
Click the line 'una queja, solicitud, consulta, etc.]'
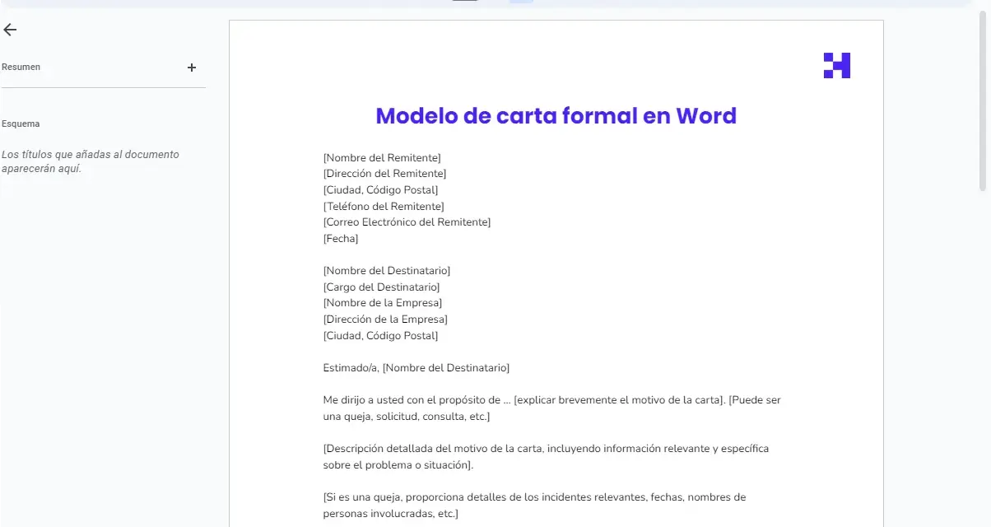(407, 417)
